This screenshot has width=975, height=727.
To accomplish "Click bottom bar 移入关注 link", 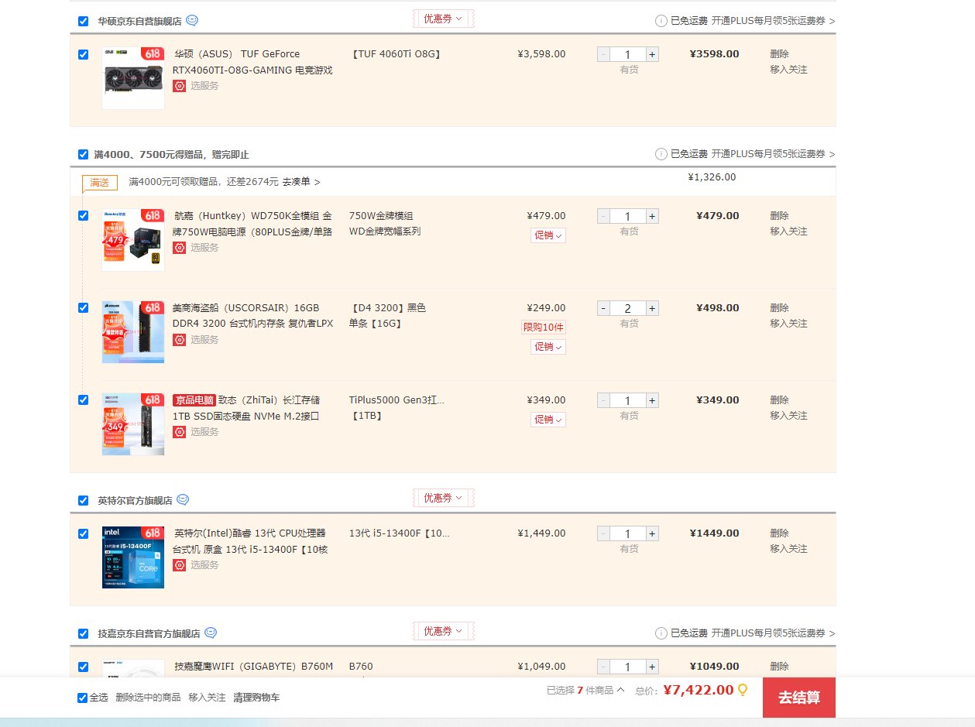I will coord(207,698).
